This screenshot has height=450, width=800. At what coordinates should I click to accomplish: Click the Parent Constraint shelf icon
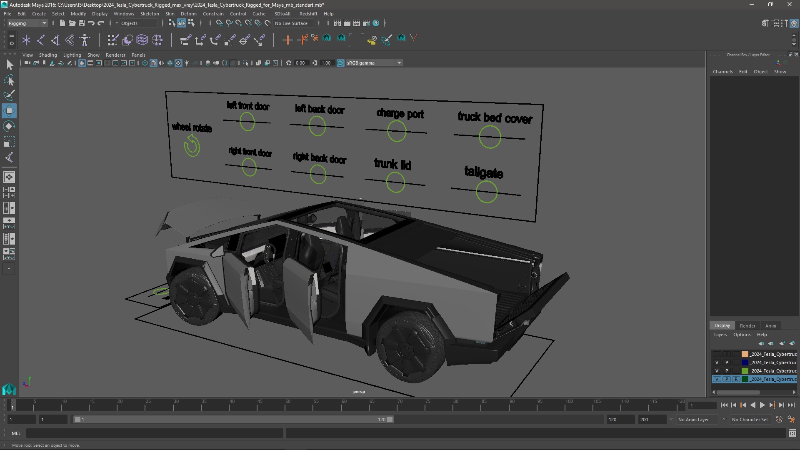click(x=186, y=40)
